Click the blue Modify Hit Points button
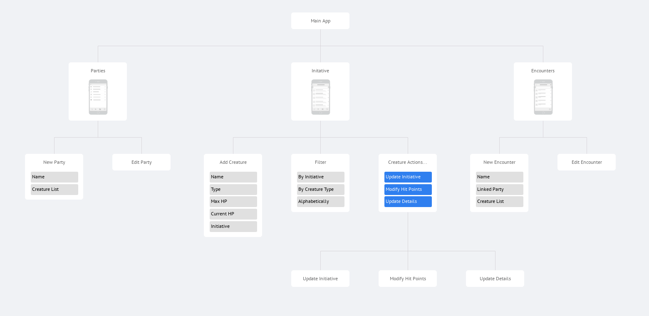 point(408,190)
